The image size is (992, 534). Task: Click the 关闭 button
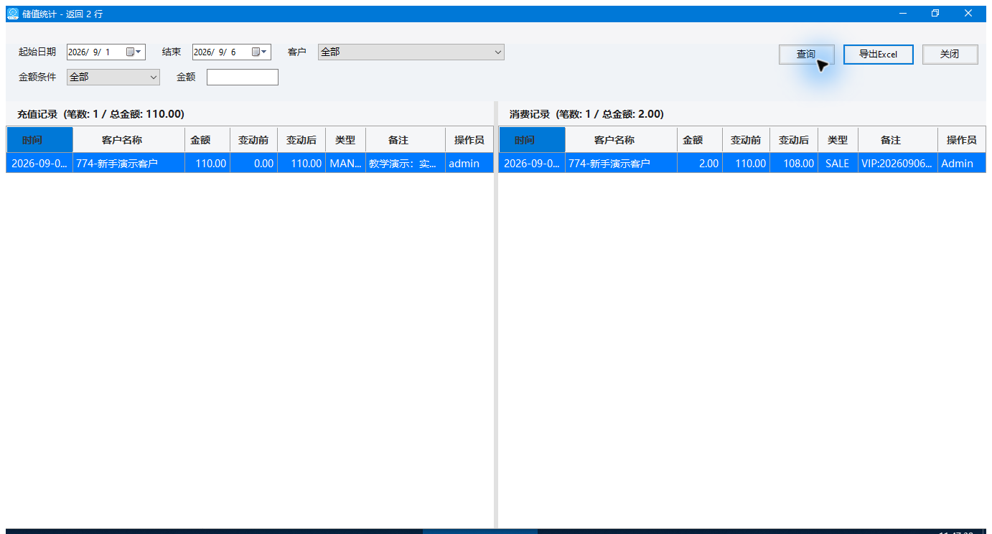pyautogui.click(x=950, y=55)
